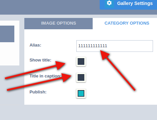Click the Publish label text

[x=38, y=92]
